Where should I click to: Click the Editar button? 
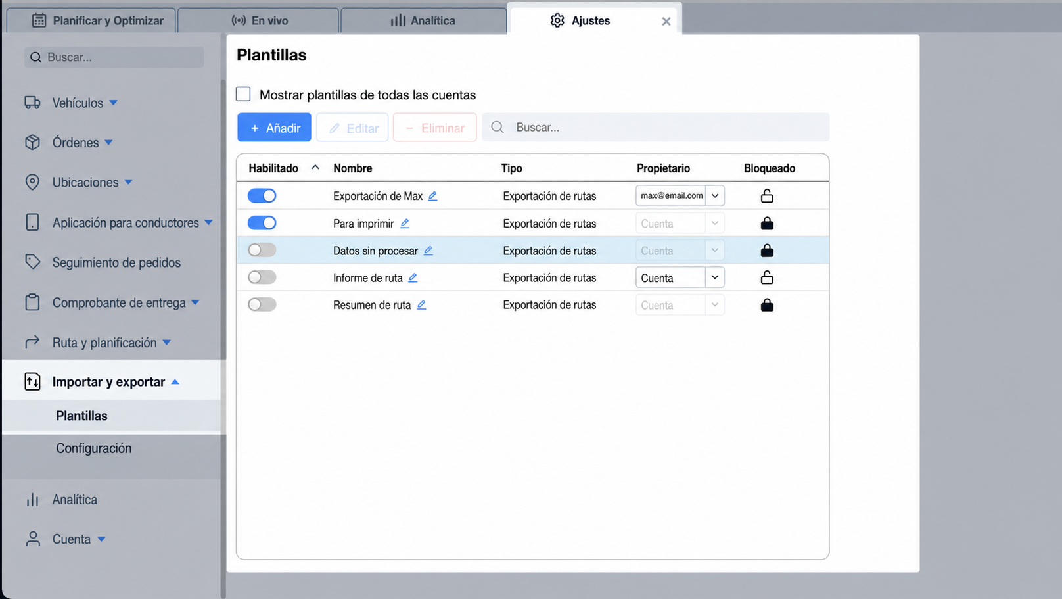352,128
